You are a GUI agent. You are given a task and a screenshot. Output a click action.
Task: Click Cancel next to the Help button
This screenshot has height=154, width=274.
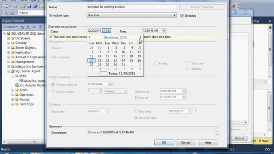click(185, 142)
